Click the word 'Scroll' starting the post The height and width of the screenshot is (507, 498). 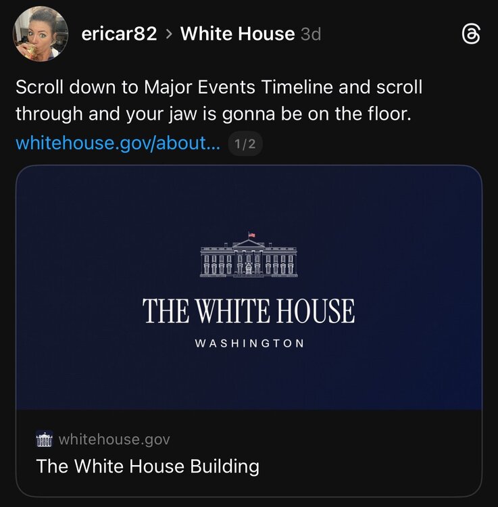[x=39, y=87]
